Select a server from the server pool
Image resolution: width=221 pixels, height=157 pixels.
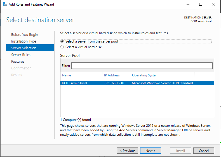(x=62, y=41)
